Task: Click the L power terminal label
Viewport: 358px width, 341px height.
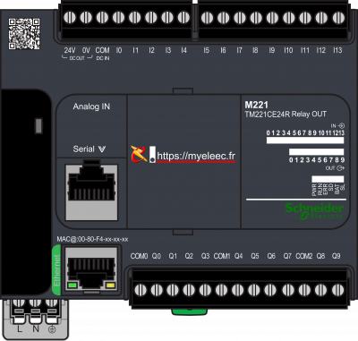Action: click(20, 329)
